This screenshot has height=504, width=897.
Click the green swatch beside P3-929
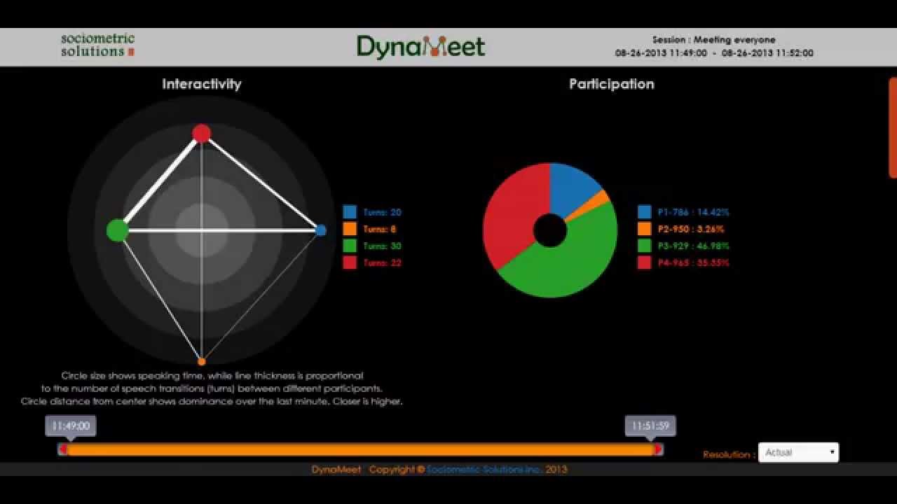pos(645,246)
